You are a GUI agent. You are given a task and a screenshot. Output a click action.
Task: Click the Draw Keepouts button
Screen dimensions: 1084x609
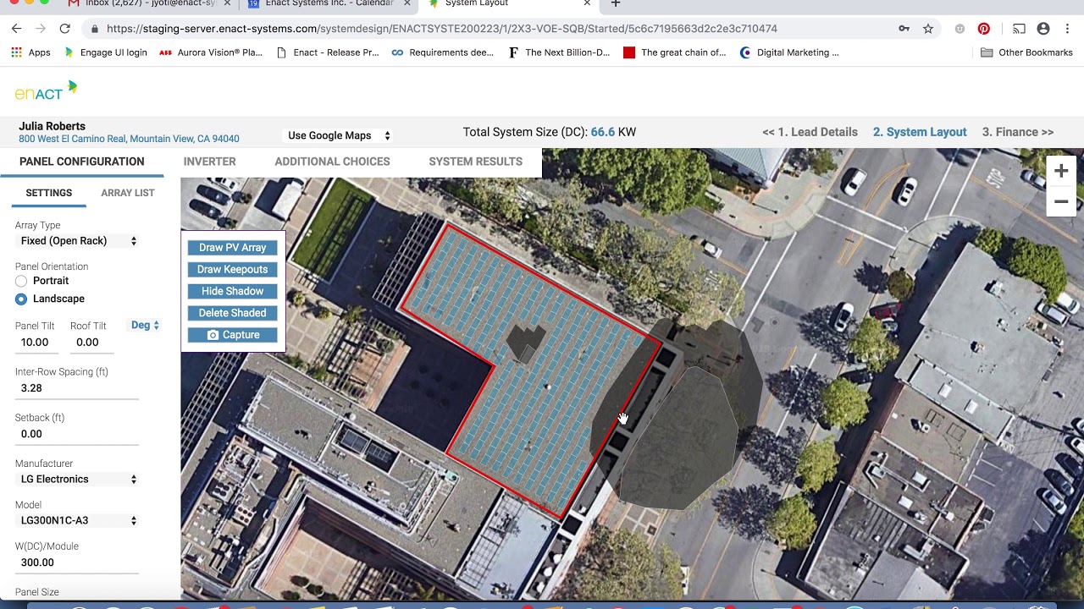[x=232, y=270]
